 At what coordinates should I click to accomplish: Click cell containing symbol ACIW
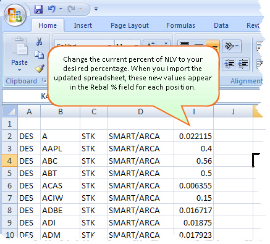pos(60,198)
